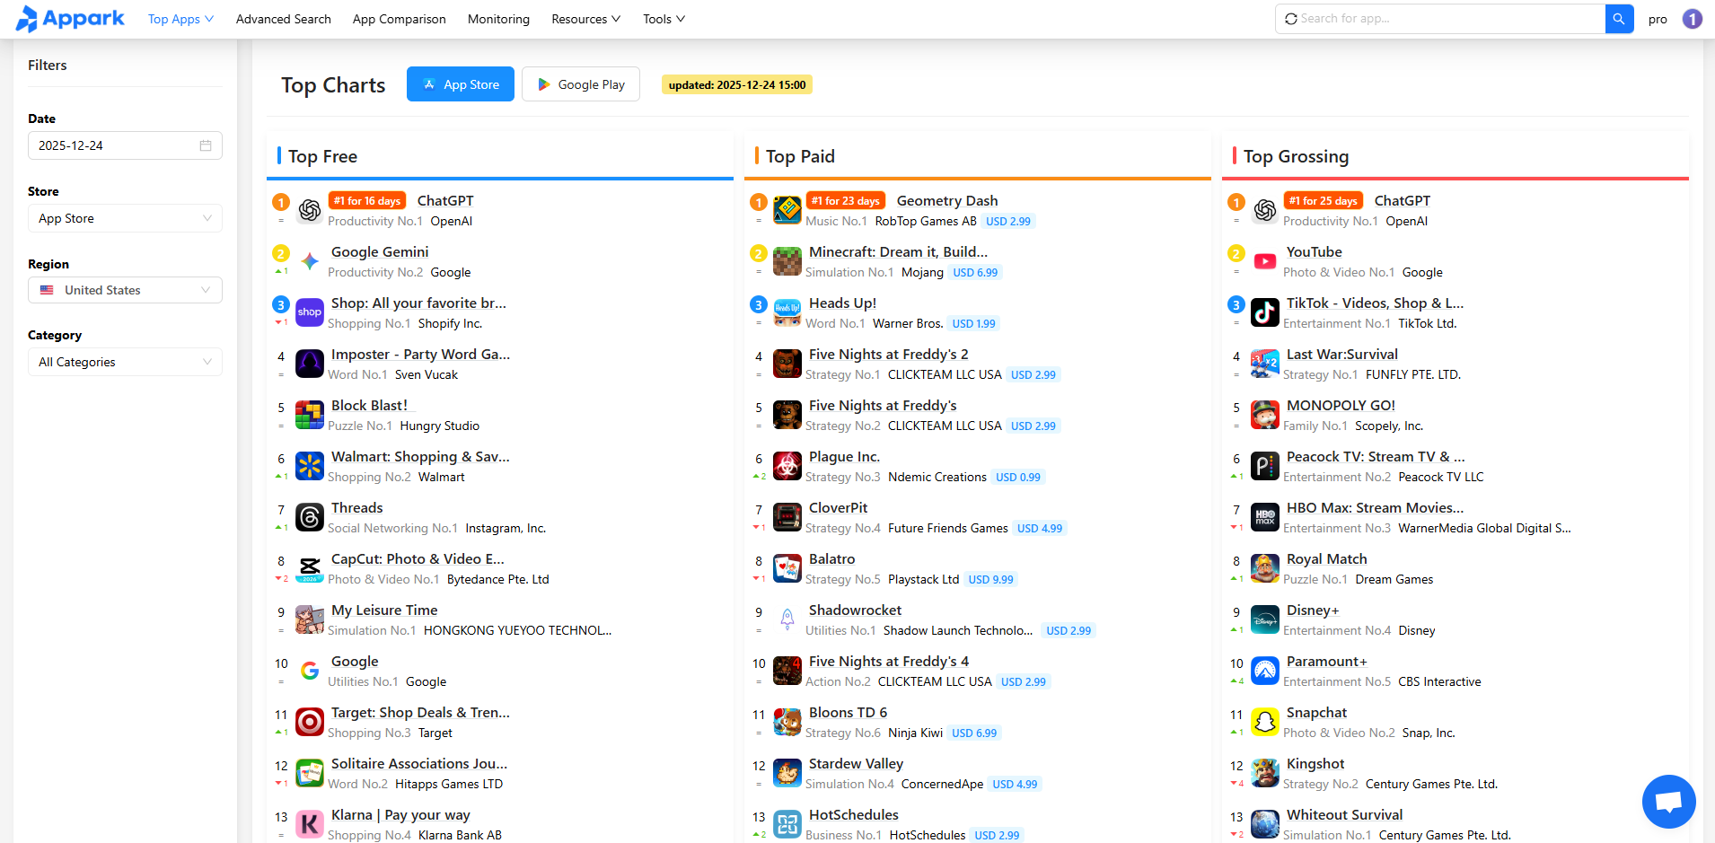Expand the Store dropdown

(x=125, y=218)
